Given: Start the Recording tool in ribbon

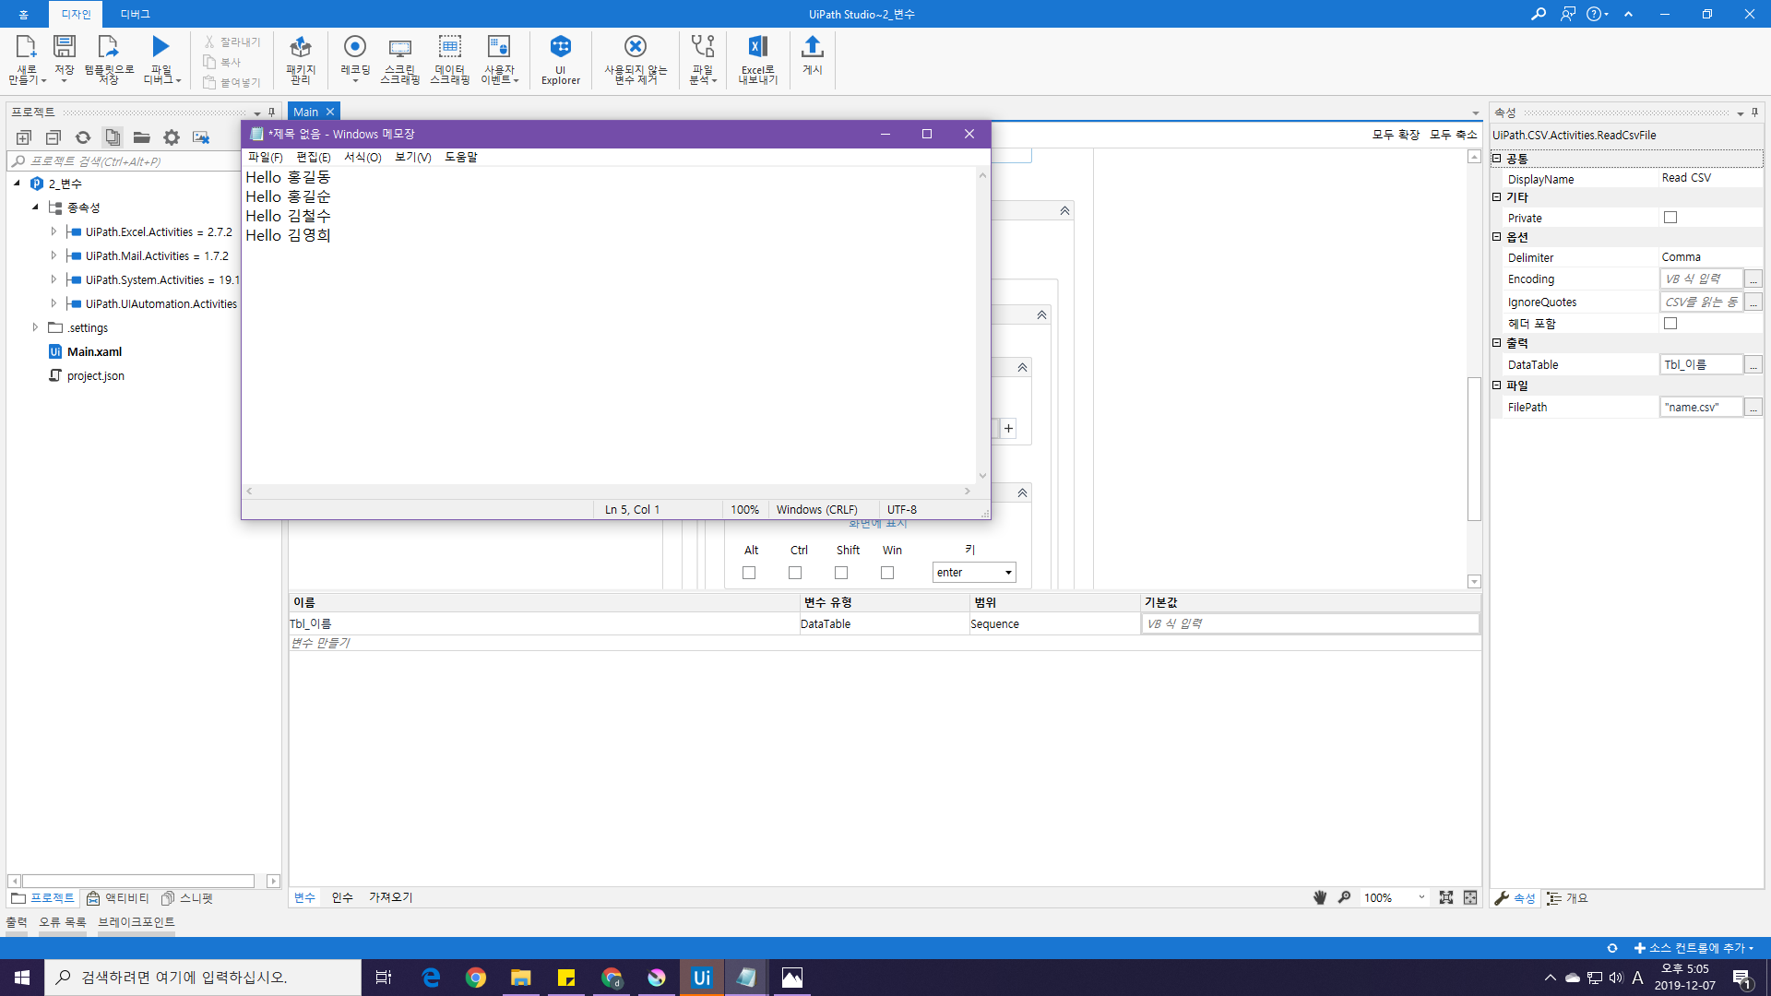Looking at the screenshot, I should [355, 47].
